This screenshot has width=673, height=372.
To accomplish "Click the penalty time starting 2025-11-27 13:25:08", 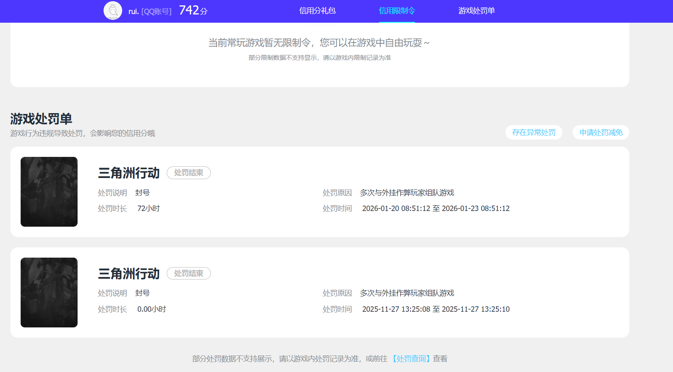I will coord(436,309).
